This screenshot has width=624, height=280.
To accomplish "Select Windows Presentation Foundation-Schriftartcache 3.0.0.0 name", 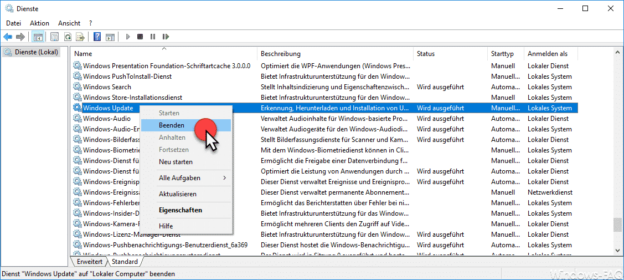I will (167, 66).
